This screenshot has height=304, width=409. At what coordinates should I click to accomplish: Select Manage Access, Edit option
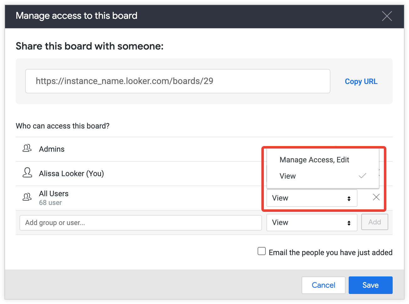[314, 160]
